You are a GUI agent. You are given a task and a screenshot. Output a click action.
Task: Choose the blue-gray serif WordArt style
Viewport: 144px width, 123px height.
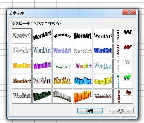(x=42, y=51)
